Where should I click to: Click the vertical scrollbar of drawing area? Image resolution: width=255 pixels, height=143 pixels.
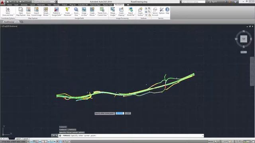tap(252, 71)
